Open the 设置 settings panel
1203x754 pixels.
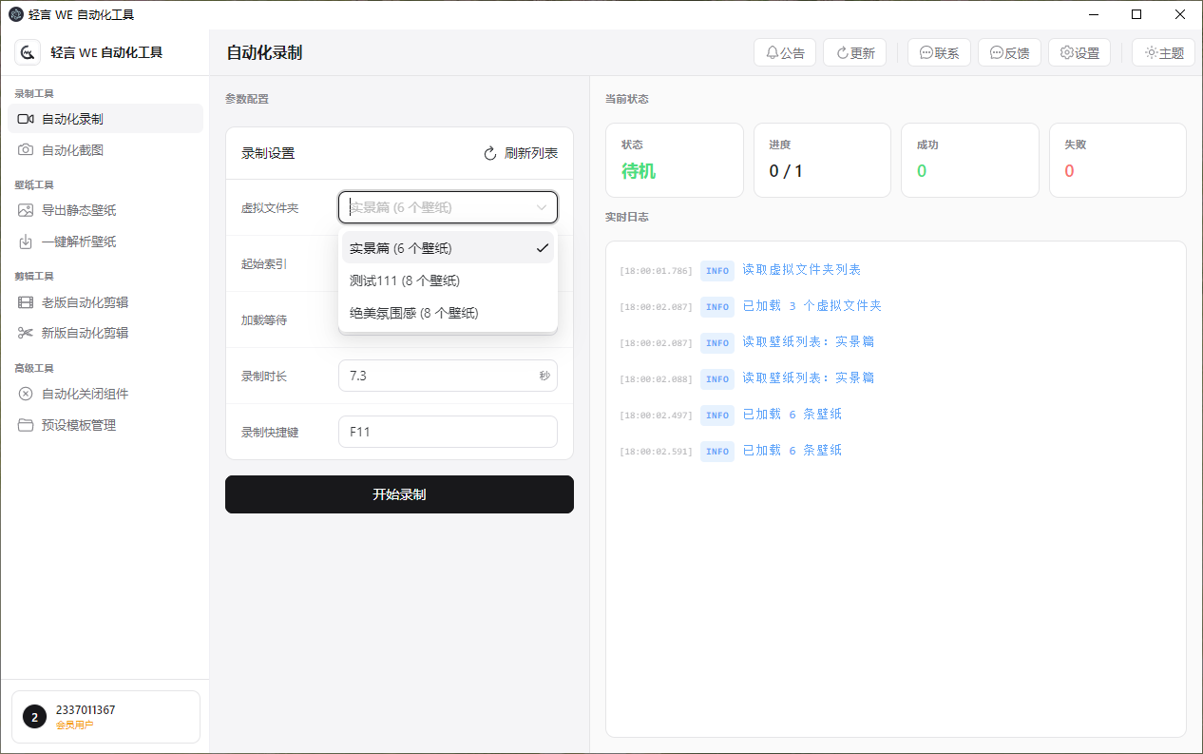coord(1079,52)
